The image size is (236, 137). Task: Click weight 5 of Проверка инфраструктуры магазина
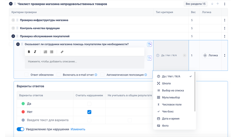tap(192, 20)
